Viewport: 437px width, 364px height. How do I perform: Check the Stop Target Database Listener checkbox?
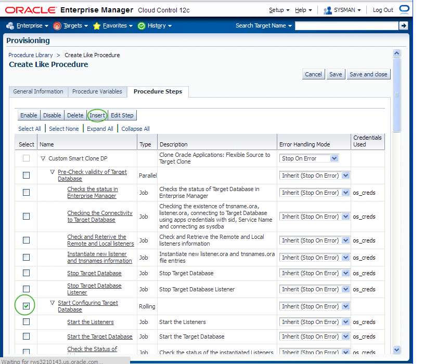(x=26, y=289)
